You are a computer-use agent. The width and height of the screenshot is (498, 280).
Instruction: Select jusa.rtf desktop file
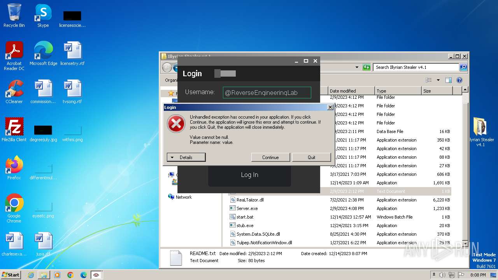[43, 244]
